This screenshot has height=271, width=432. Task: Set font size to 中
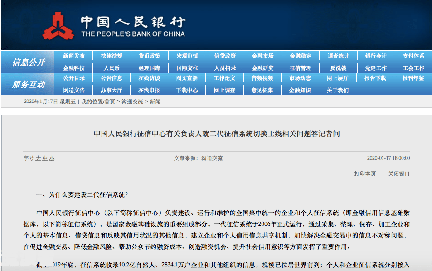[45, 158]
